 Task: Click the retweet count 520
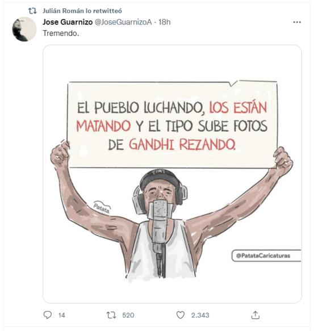click(x=128, y=315)
